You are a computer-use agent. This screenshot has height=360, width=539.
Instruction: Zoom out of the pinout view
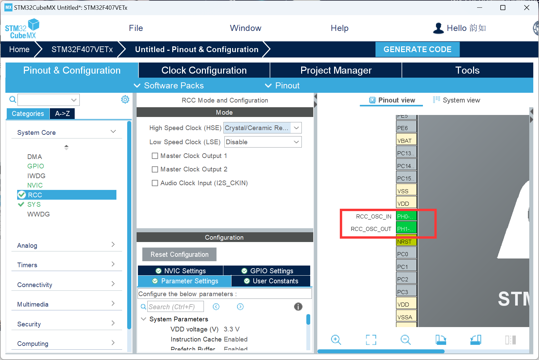[x=406, y=339]
